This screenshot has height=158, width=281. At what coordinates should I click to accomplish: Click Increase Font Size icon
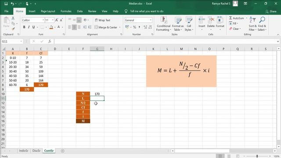57,20
